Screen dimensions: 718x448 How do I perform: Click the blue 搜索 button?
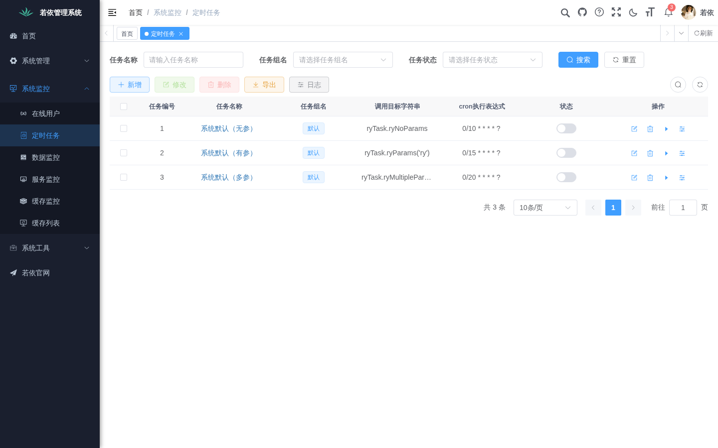(578, 60)
